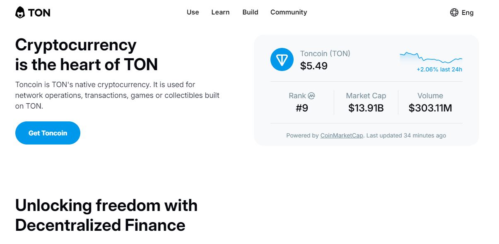Click the 24h price sparkline chart
The image size is (499, 244).
click(x=431, y=58)
